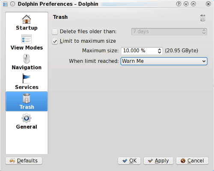Click the Defaults button
Viewport: 214px width, 171px height.
[24, 161]
